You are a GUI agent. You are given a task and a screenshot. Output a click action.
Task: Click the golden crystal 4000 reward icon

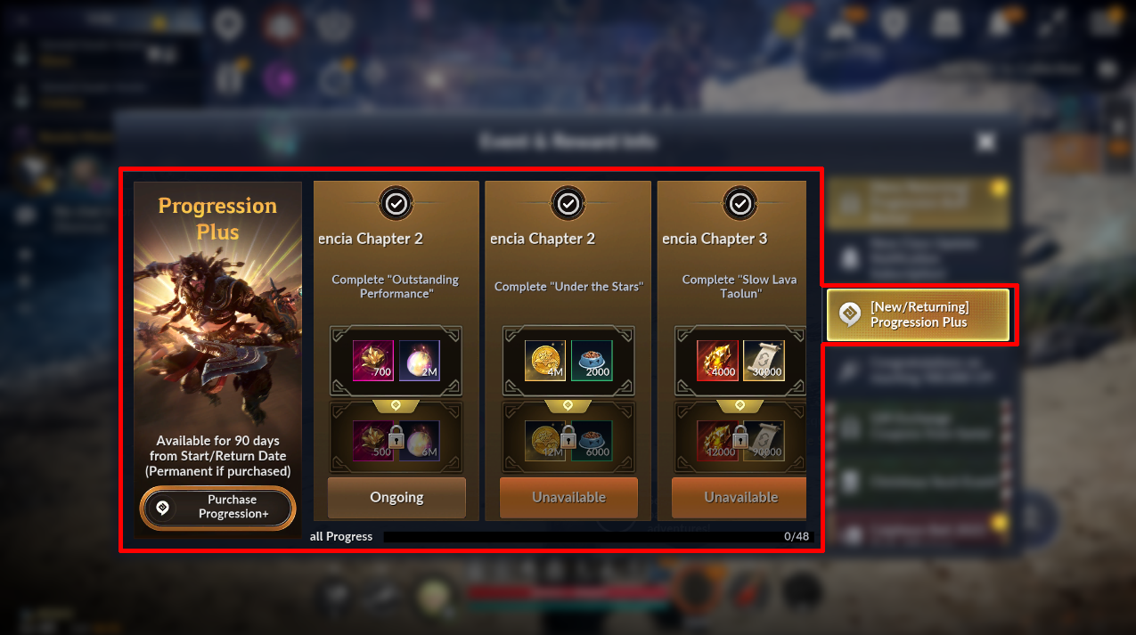click(x=717, y=360)
